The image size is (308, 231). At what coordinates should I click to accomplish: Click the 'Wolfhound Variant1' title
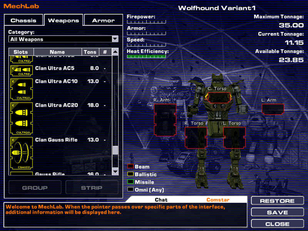[x=217, y=8]
